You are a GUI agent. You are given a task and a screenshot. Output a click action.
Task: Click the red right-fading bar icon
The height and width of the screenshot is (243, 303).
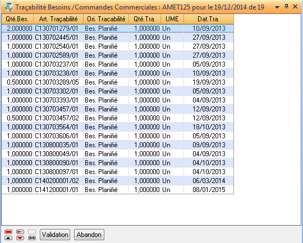20,232
